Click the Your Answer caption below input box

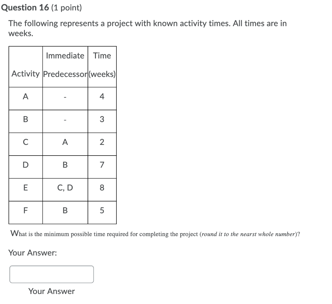(x=51, y=291)
